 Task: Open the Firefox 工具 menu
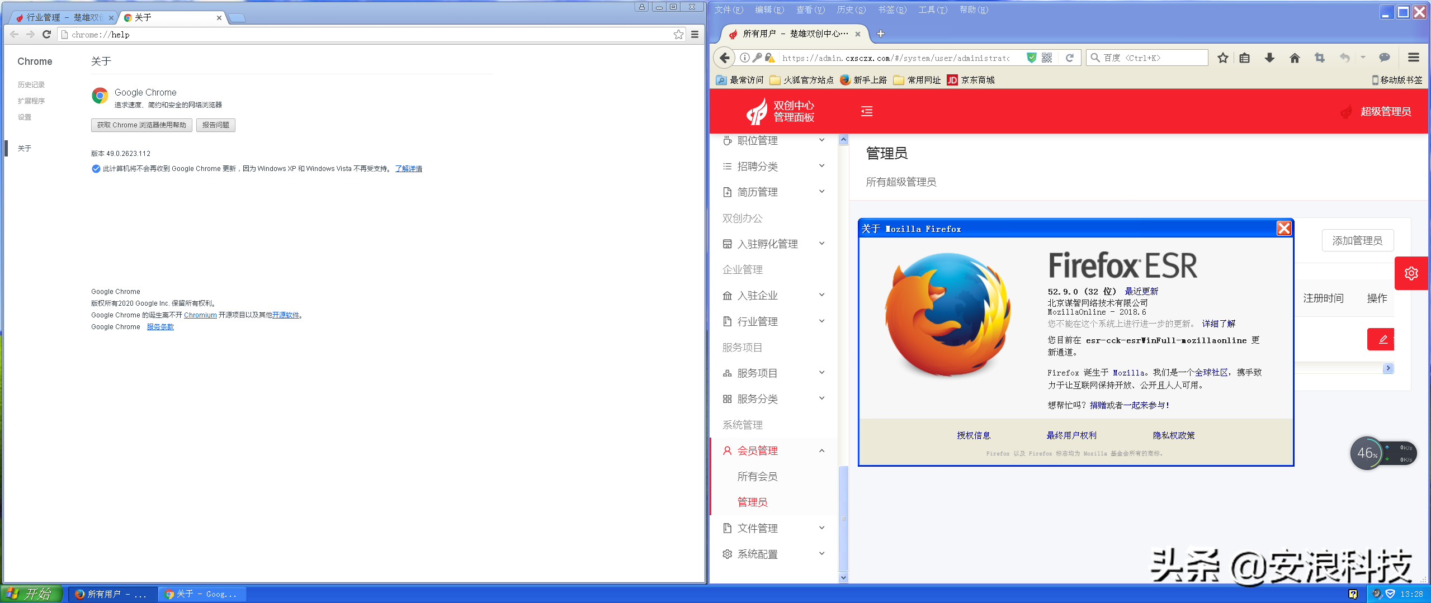coord(933,10)
